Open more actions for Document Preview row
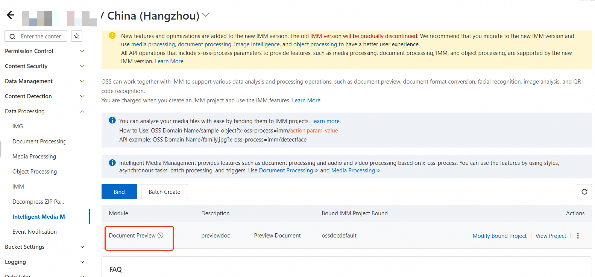 pyautogui.click(x=578, y=236)
